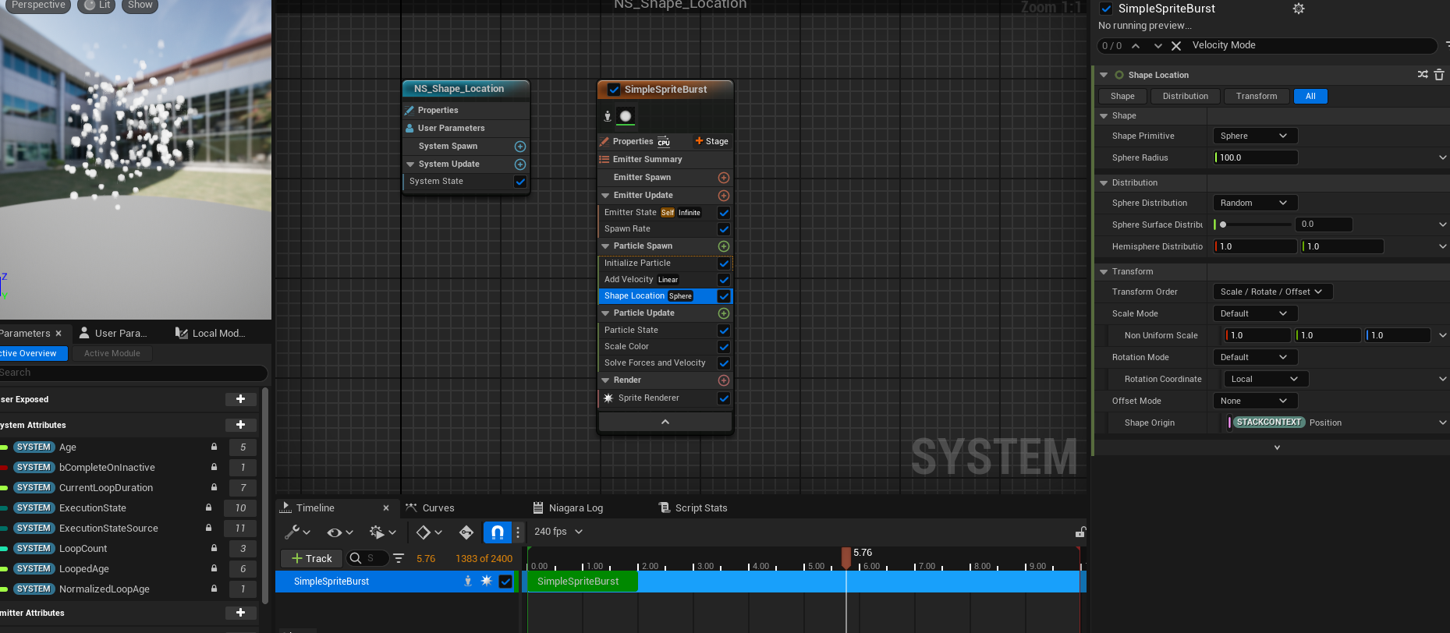
Task: Click the Track add button
Action: (x=311, y=558)
